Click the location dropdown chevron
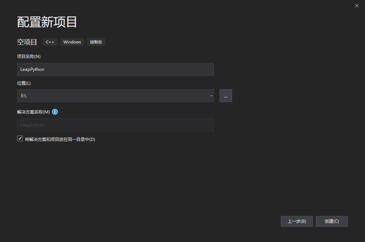This screenshot has width=365, height=242. coord(211,95)
